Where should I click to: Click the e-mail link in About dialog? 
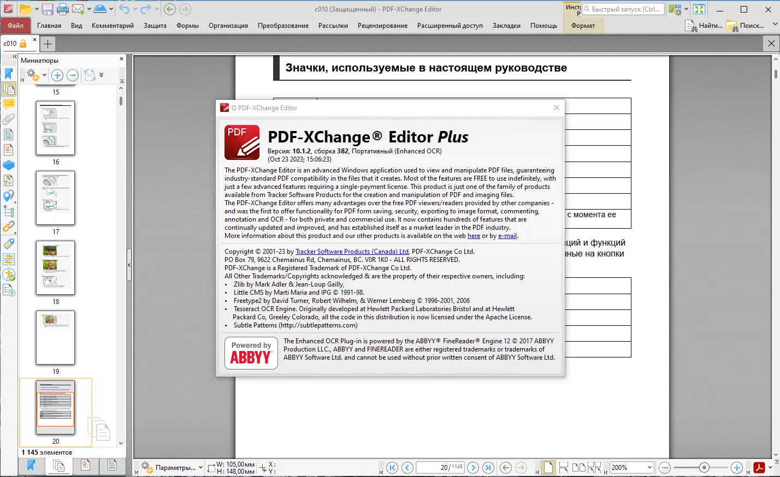(x=507, y=236)
